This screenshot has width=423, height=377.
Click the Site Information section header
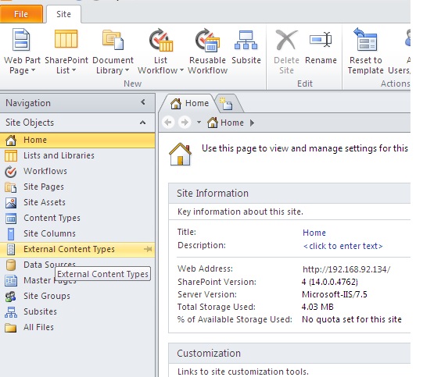click(289, 194)
